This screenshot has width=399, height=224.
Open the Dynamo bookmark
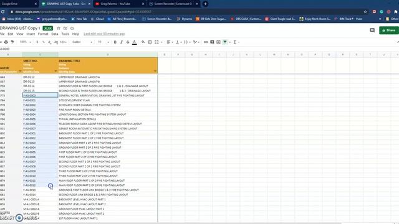coord(185,19)
